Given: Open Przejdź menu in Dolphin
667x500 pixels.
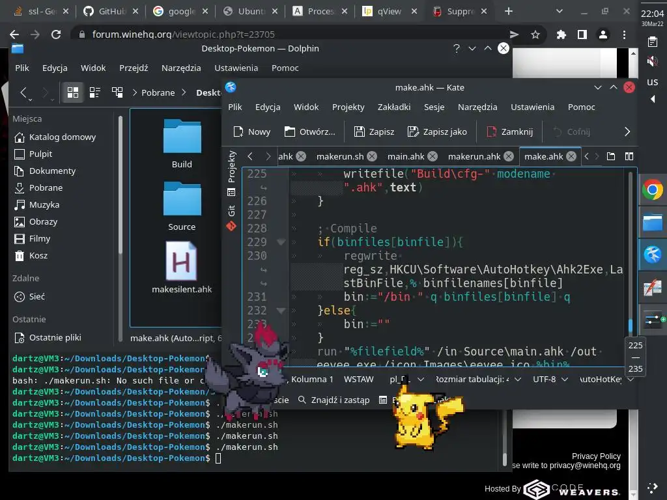Looking at the screenshot, I should point(134,68).
